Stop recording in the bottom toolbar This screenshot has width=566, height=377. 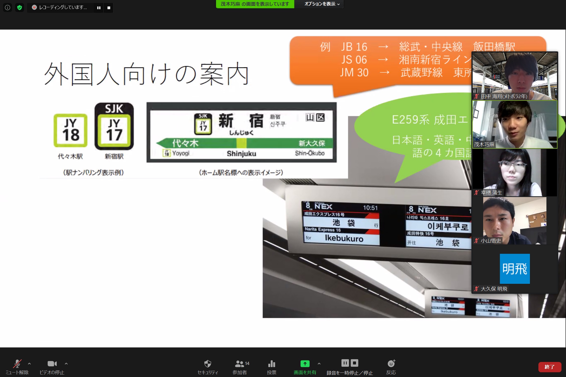point(355,363)
